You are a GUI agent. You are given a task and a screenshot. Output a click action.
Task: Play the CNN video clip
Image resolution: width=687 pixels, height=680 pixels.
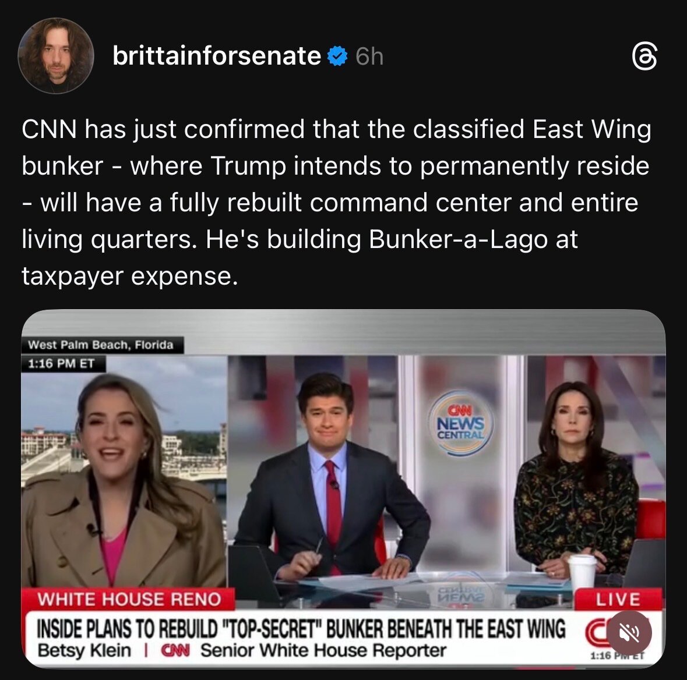coord(344,488)
